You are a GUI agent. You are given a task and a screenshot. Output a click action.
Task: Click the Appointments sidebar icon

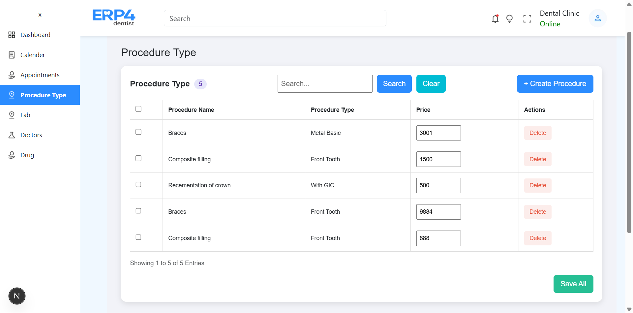[12, 75]
